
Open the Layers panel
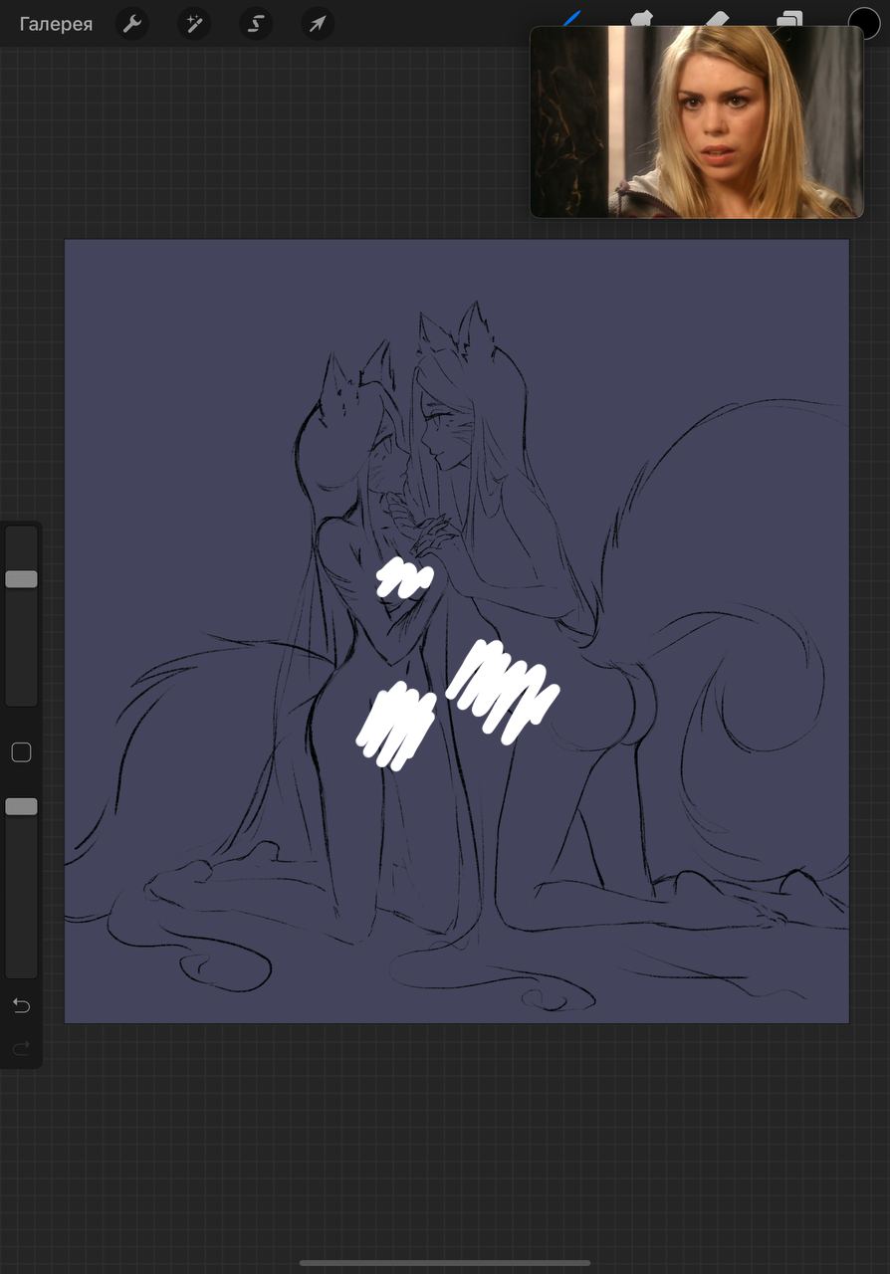tap(789, 18)
